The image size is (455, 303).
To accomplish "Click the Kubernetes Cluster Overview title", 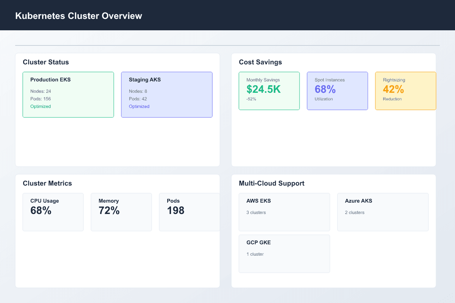I will pyautogui.click(x=78, y=16).
